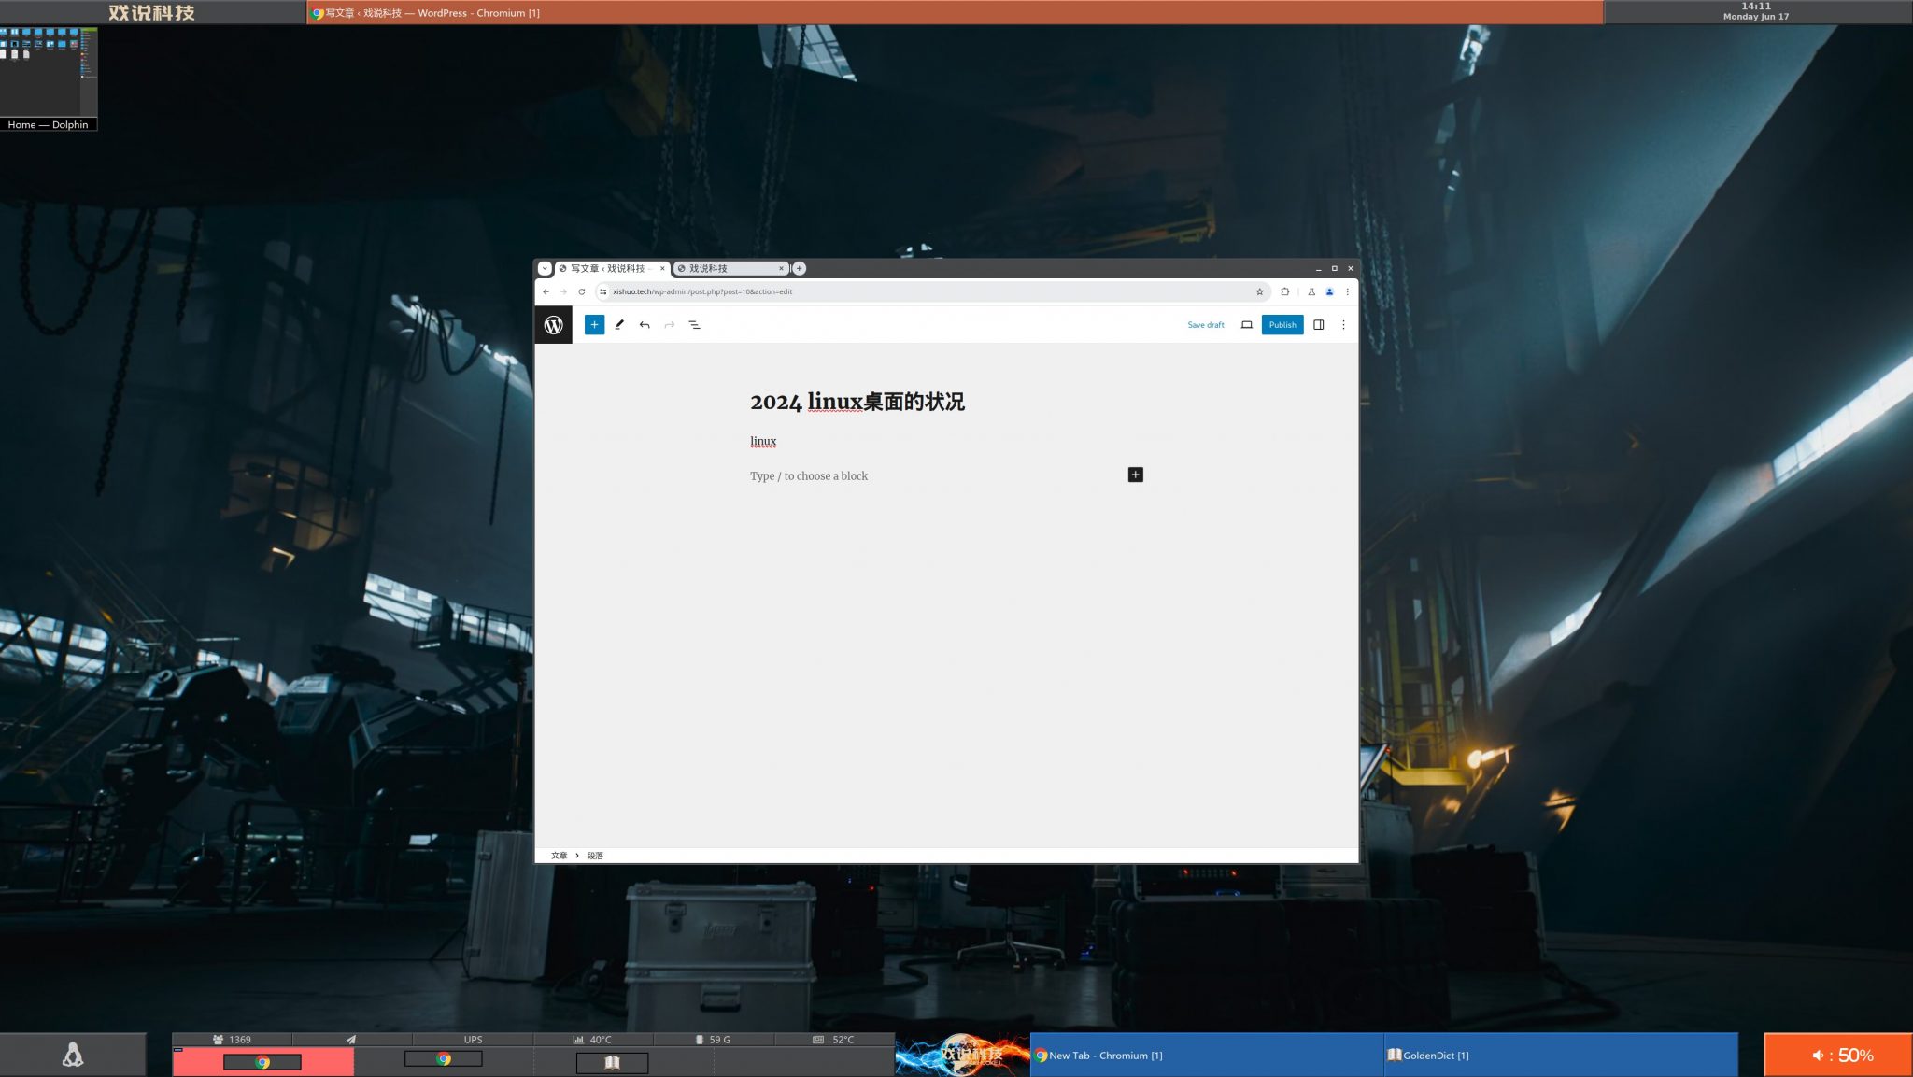1913x1077 pixels.
Task: Undo the last edit with the undo arrow
Action: pos(645,325)
